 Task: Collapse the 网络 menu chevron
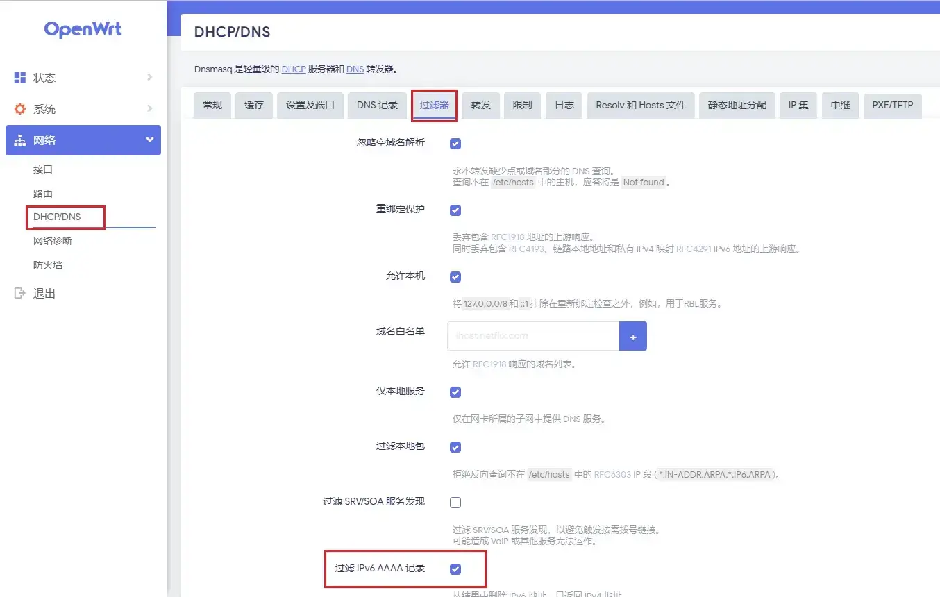[x=149, y=140]
